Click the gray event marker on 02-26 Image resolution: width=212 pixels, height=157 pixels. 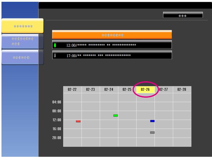(152, 132)
